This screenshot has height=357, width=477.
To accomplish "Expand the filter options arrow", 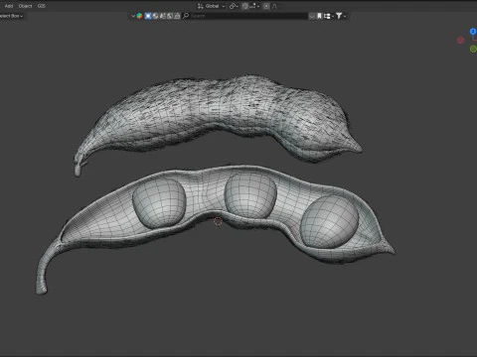I will tap(345, 16).
